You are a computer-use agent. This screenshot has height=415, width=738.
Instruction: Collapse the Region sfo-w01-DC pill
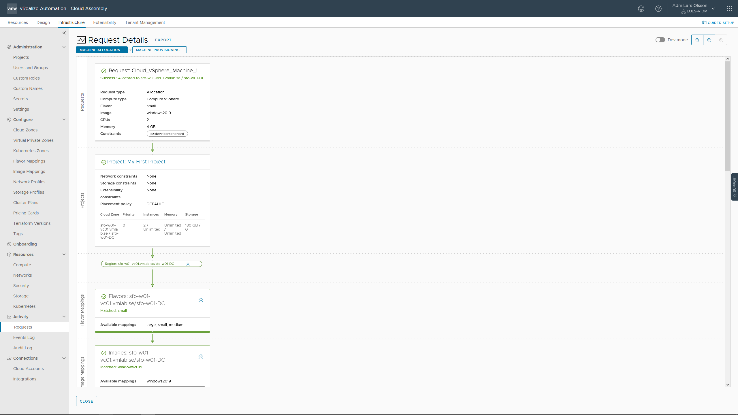pos(188,264)
